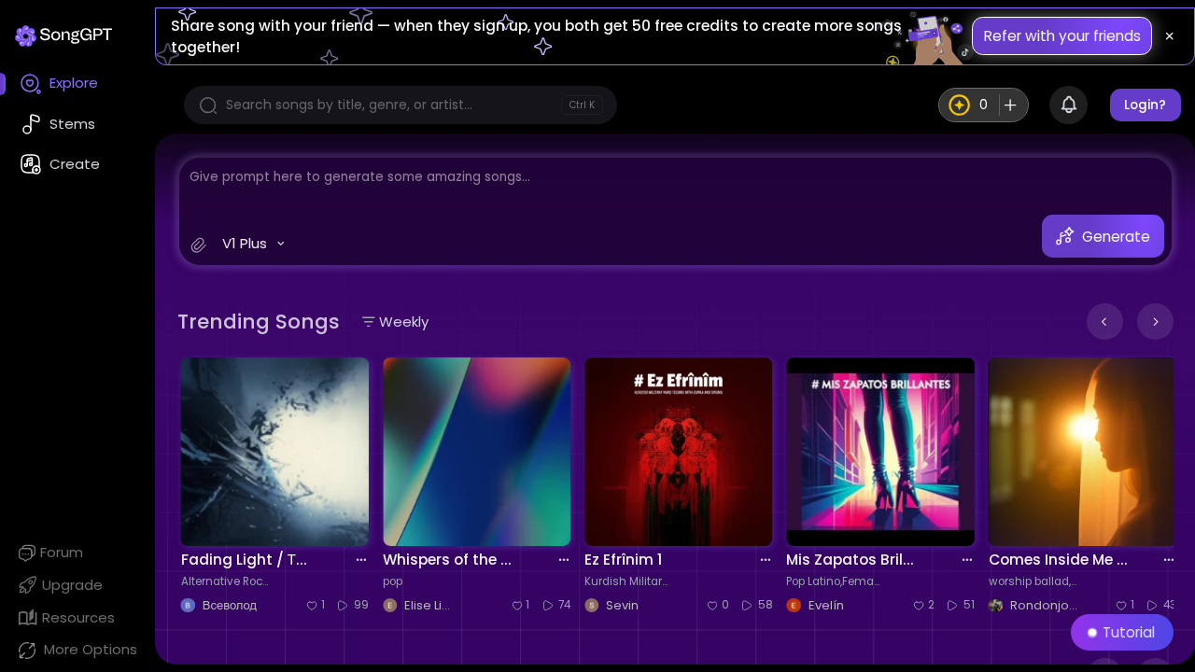Screen dimensions: 1195x672
Task: Click the yellow credits coin icon
Action: coord(958,105)
